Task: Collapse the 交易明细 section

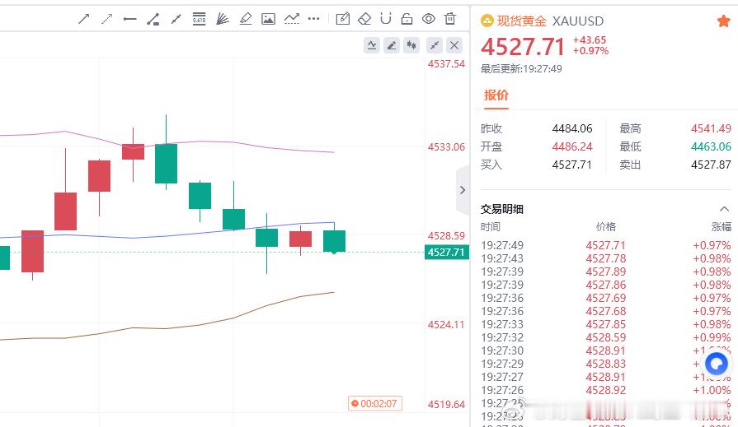Action: tap(724, 209)
